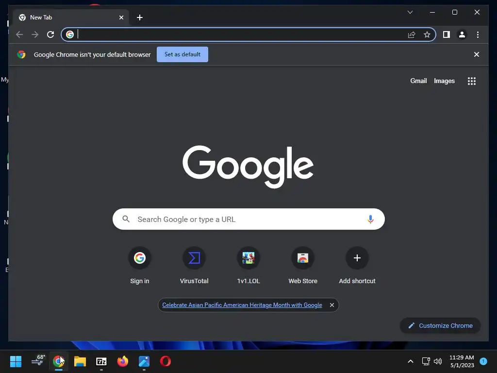Open a new tab with plus button
497x373 pixels.
[140, 17]
